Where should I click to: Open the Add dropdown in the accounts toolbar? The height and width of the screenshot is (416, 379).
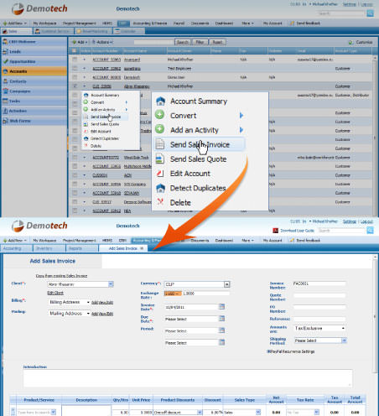[80, 42]
